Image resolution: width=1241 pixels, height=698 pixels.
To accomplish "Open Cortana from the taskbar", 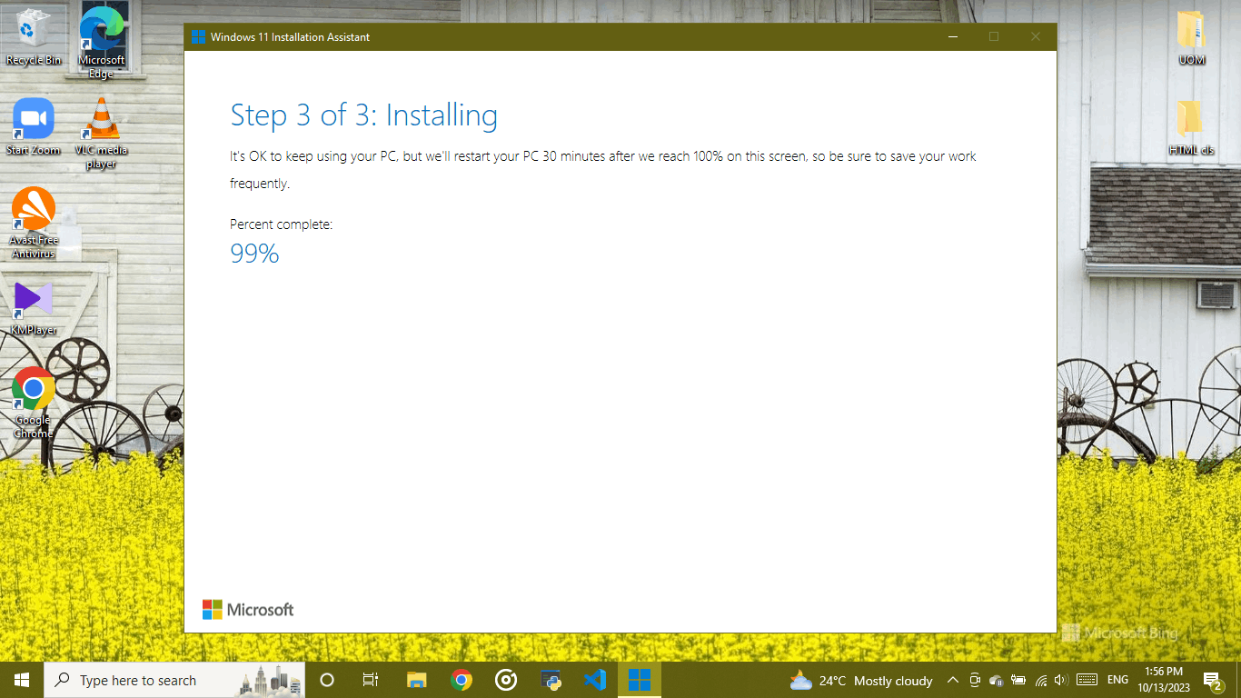I will point(327,680).
